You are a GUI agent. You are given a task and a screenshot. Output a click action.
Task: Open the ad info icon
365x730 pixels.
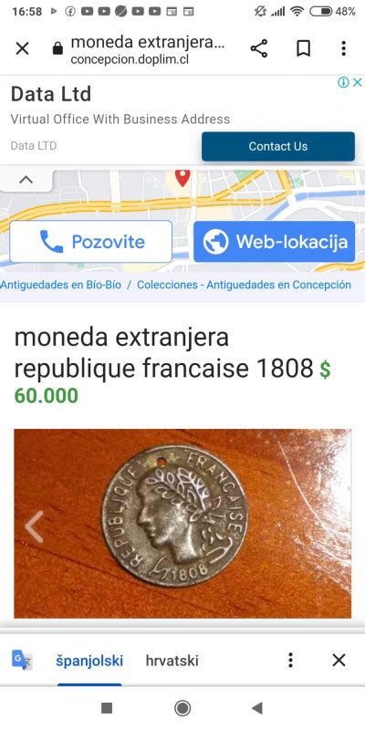click(343, 83)
